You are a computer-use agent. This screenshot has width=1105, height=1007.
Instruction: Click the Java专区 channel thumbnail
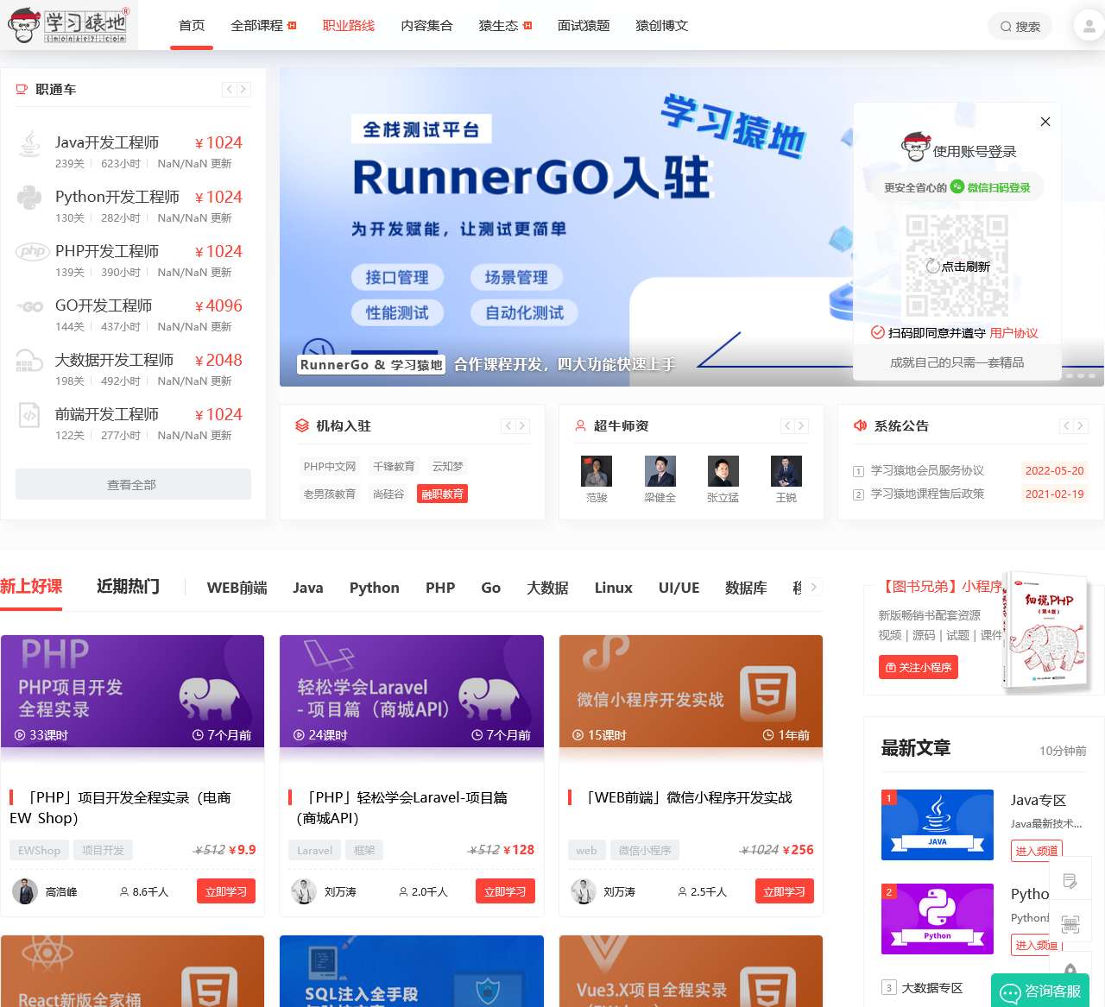[x=938, y=825]
